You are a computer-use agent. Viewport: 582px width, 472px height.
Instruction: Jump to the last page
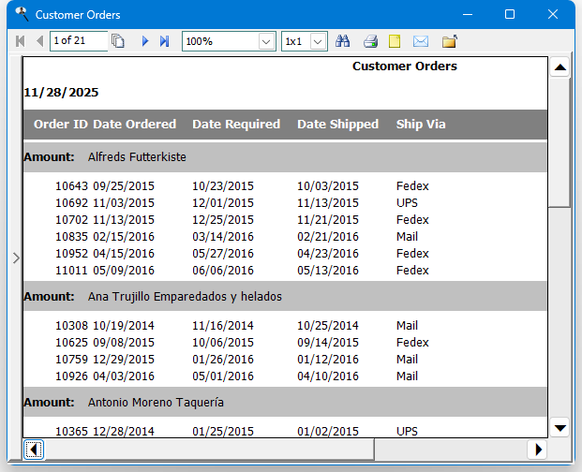coord(164,41)
